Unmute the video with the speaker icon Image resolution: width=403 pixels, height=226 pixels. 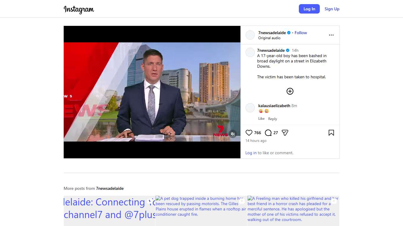(x=233, y=134)
